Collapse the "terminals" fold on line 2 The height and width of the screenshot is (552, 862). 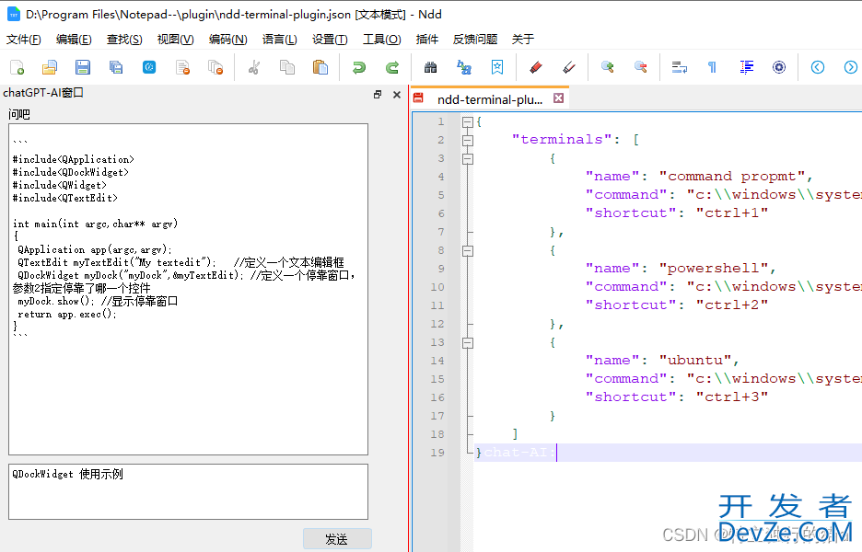point(468,140)
